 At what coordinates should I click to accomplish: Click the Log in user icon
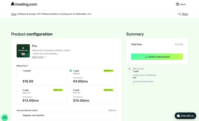coord(177,4)
